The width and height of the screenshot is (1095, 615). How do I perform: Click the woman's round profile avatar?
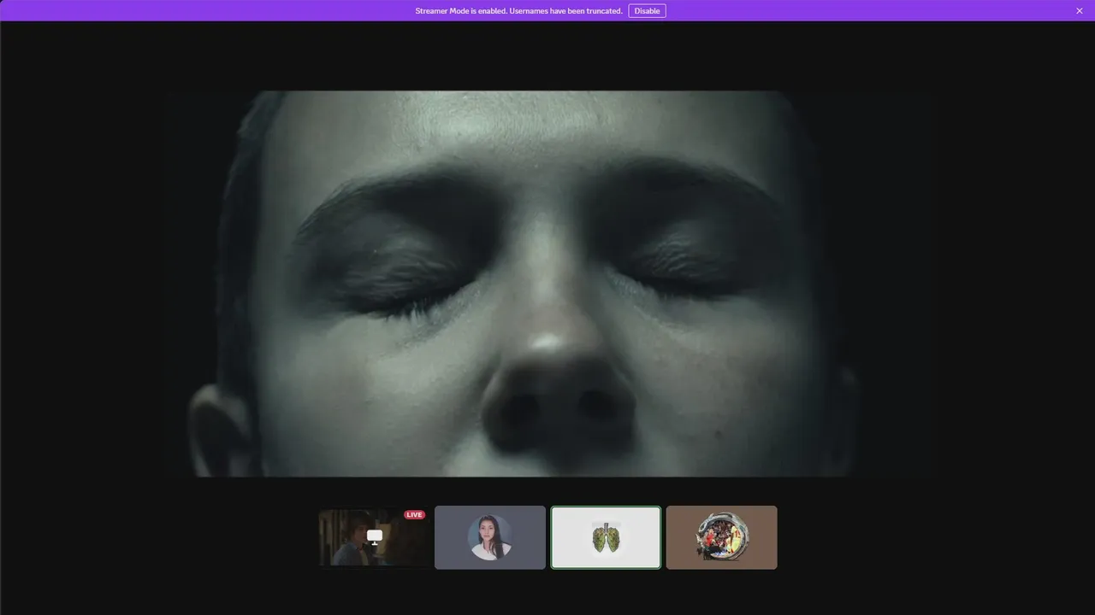(x=490, y=537)
